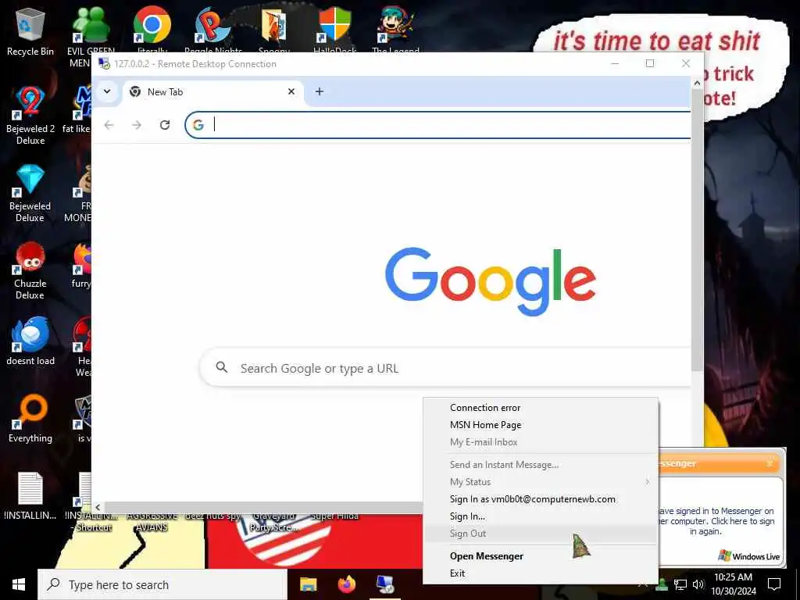Choose Open Messenger from menu
This screenshot has width=800, height=600.
pyautogui.click(x=541, y=556)
